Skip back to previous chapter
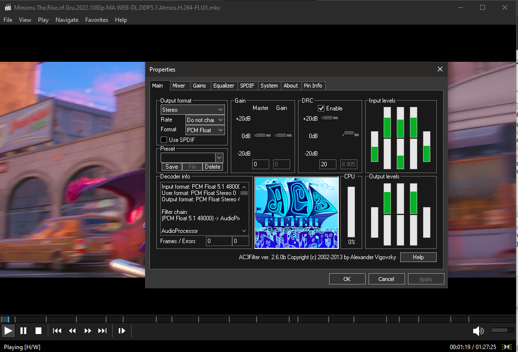 coord(57,331)
